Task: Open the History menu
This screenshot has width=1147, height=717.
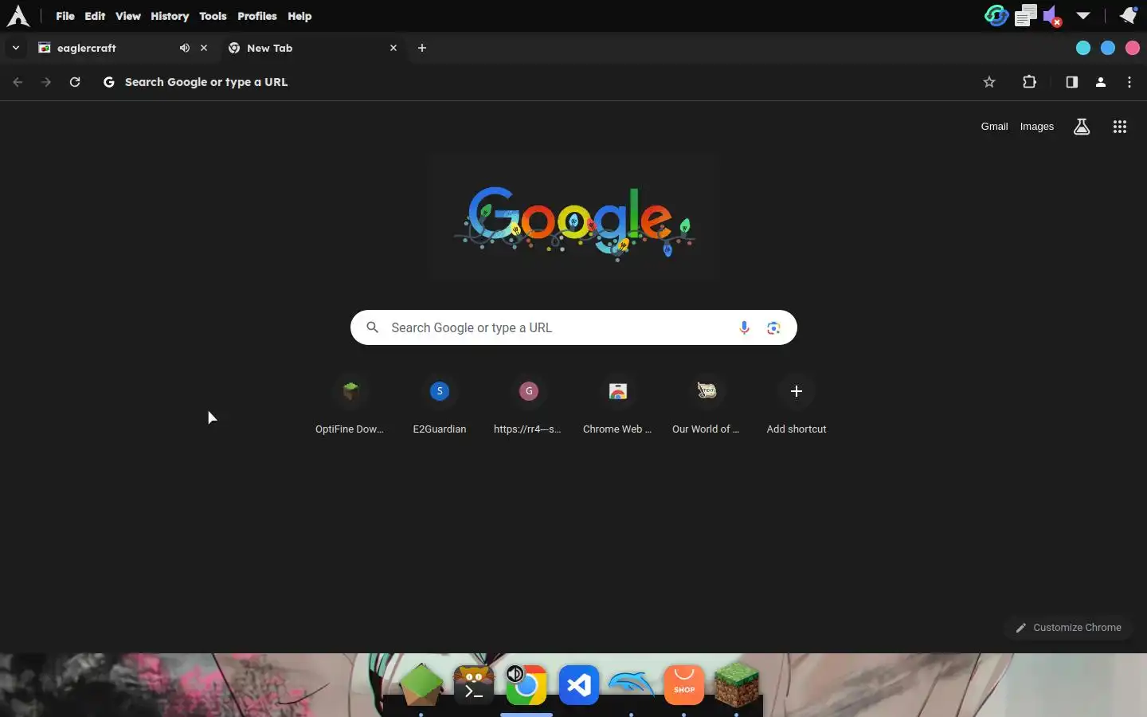Action: (x=170, y=16)
